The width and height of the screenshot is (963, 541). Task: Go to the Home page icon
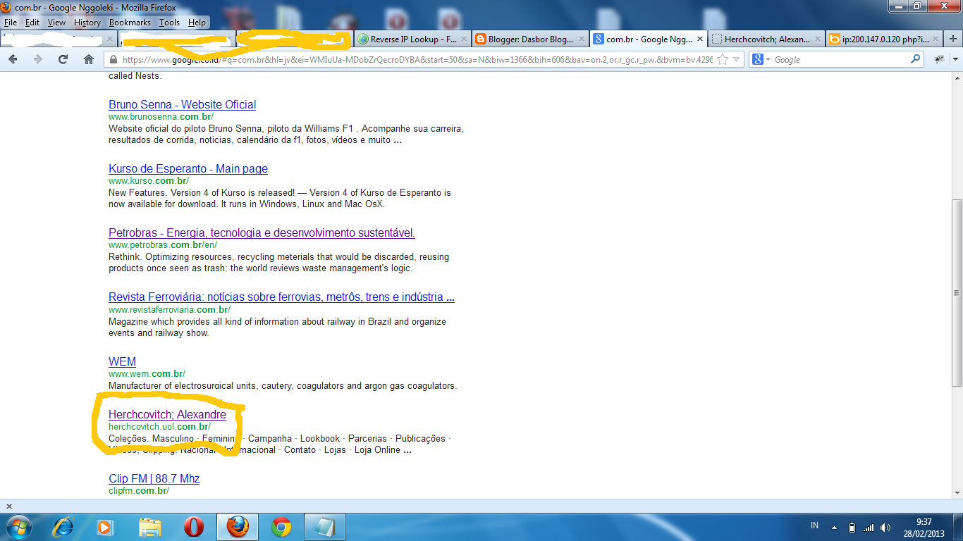click(88, 60)
